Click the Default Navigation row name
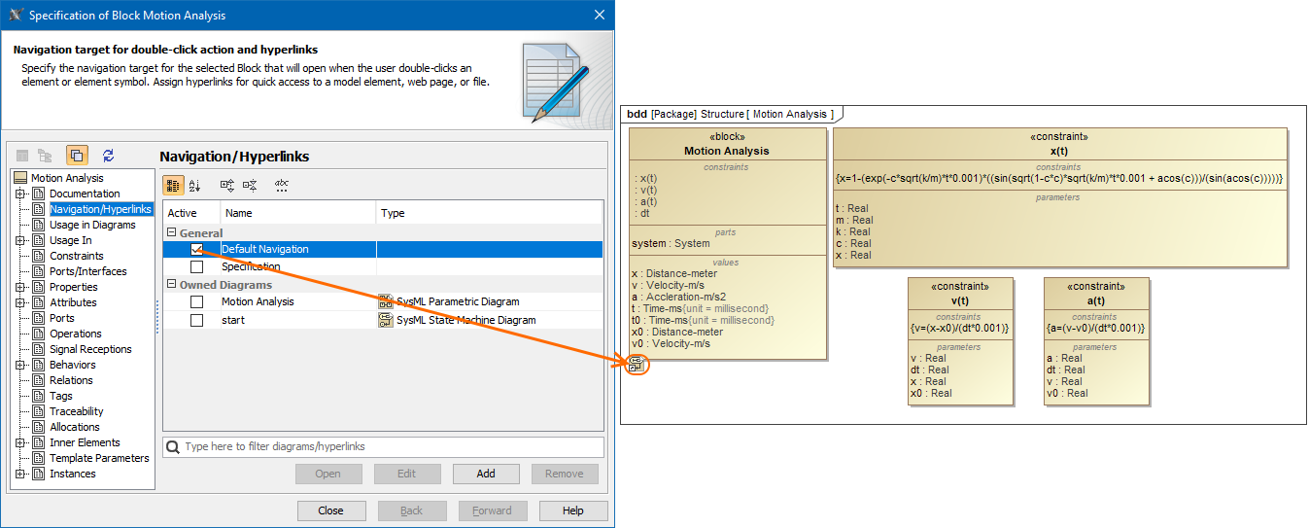 [265, 249]
